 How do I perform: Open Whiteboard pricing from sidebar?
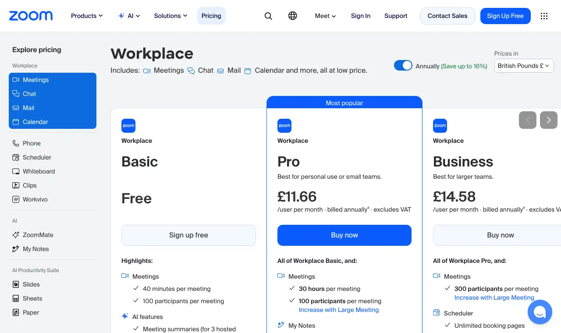53,171
